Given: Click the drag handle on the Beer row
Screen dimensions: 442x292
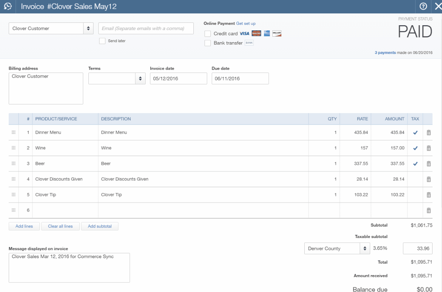Looking at the screenshot, I should pos(13,163).
